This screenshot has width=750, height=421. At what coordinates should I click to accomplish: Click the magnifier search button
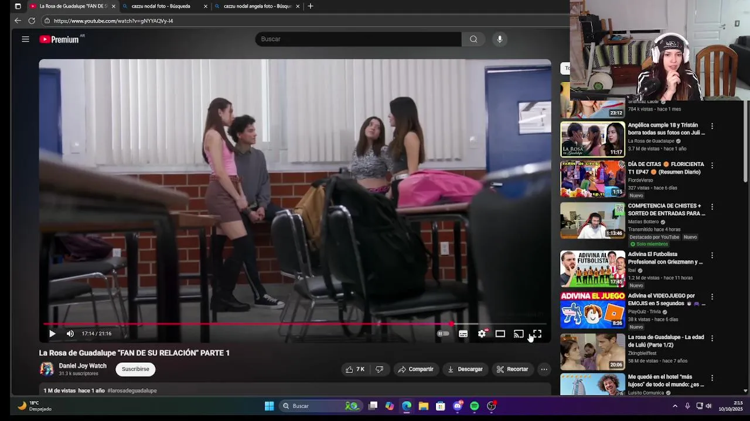click(x=473, y=39)
